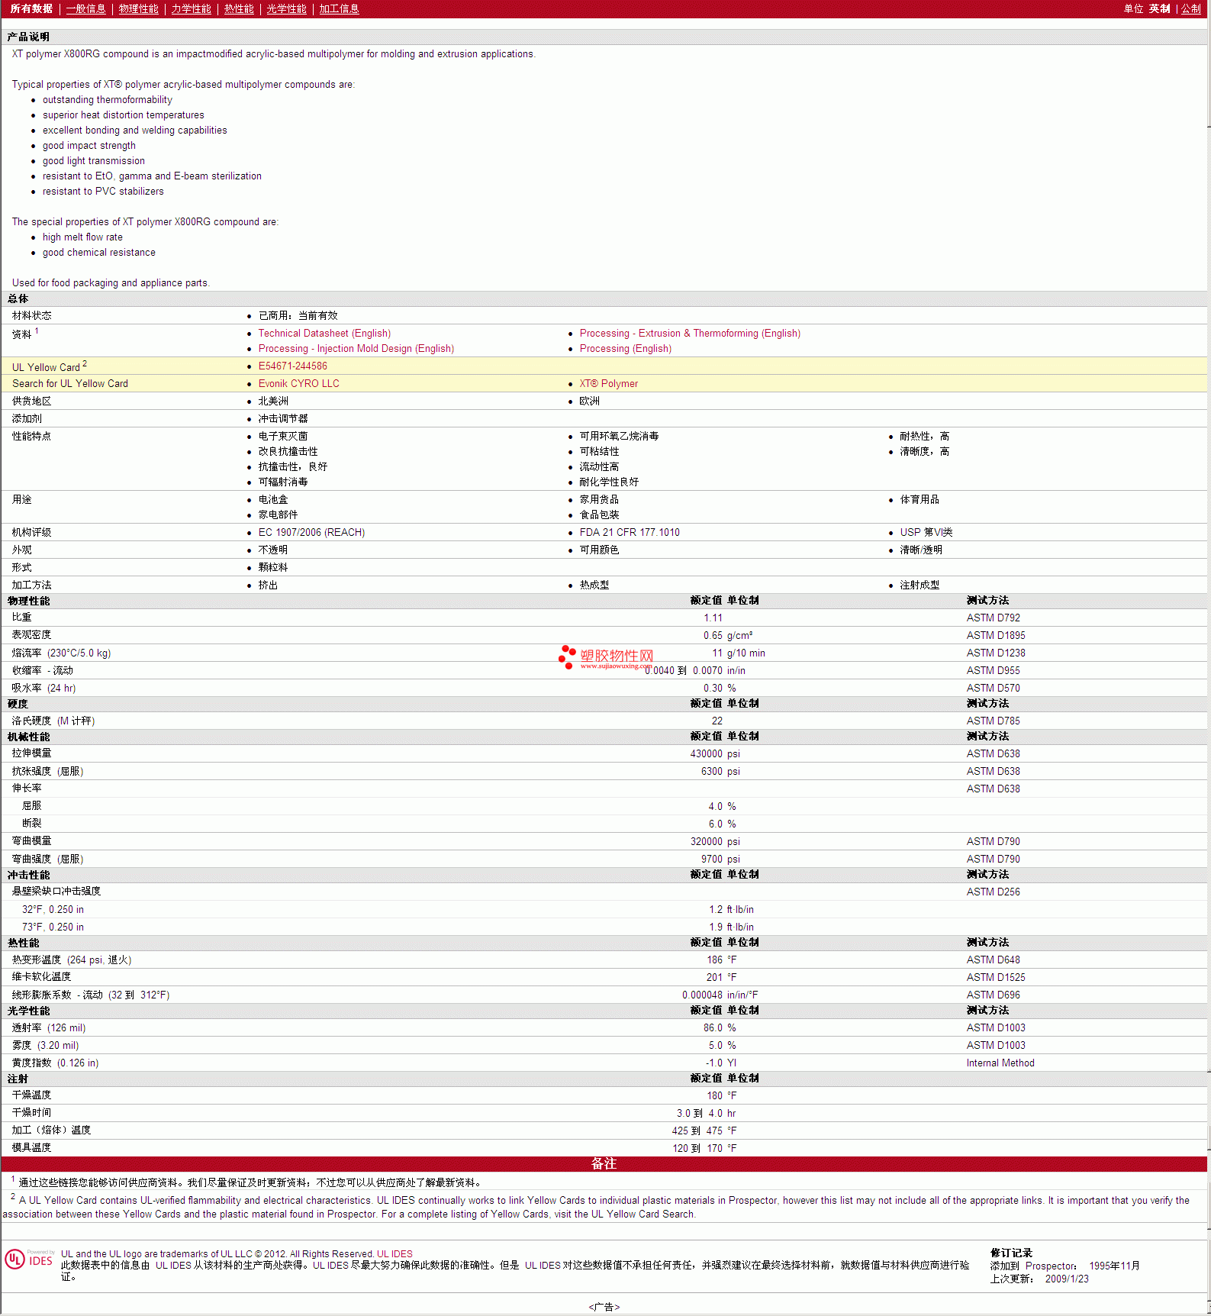Open UL Yellow Card E54671-244586
1211x1316 pixels.
pos(293,366)
